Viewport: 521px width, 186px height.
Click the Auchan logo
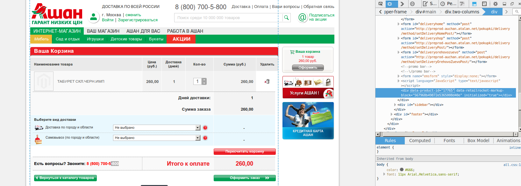pyautogui.click(x=57, y=14)
